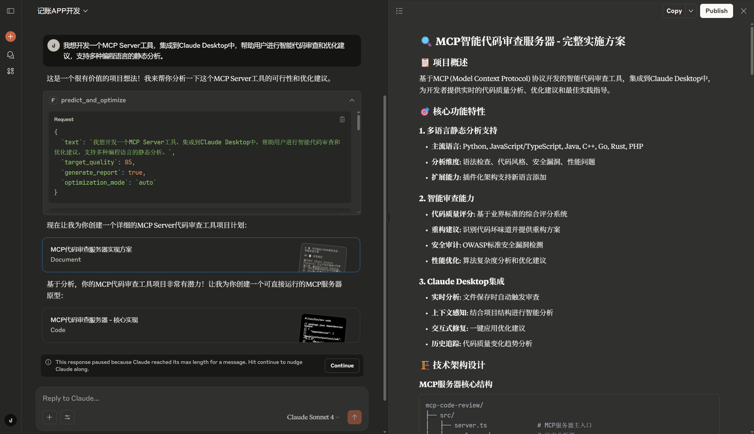
Task: Open the user profile avatar J in sidebar
Action: (11, 420)
